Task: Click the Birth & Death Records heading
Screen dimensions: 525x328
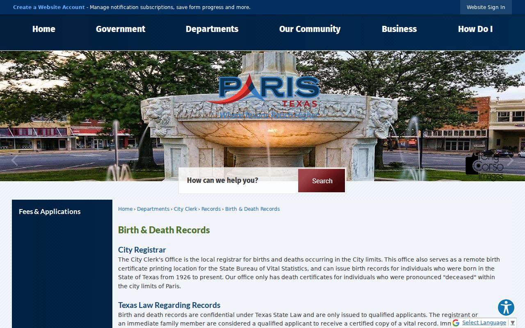Action: pos(164,230)
